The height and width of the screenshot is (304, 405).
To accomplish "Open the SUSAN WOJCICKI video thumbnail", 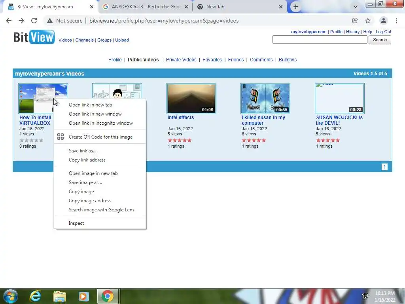I will pos(340,99).
